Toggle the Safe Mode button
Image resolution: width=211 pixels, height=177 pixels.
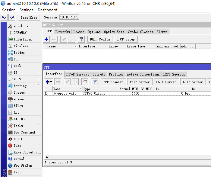point(29,18)
